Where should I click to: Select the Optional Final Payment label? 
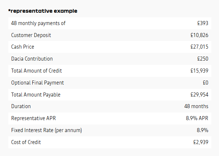(38, 83)
